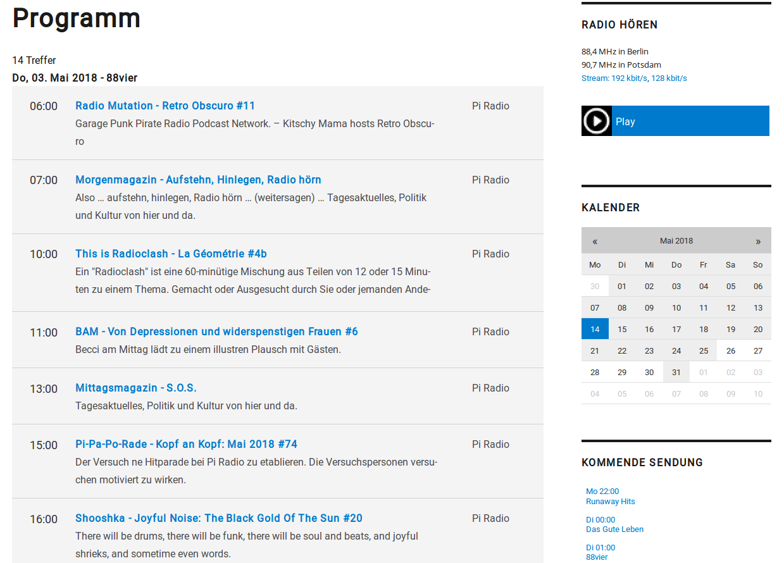The height and width of the screenshot is (563, 784).
Task: Open Shooshka - Joyful Noise program entry
Action: [x=218, y=518]
